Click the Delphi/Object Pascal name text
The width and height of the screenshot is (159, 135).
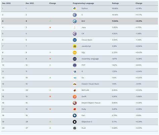pyautogui.click(x=91, y=103)
